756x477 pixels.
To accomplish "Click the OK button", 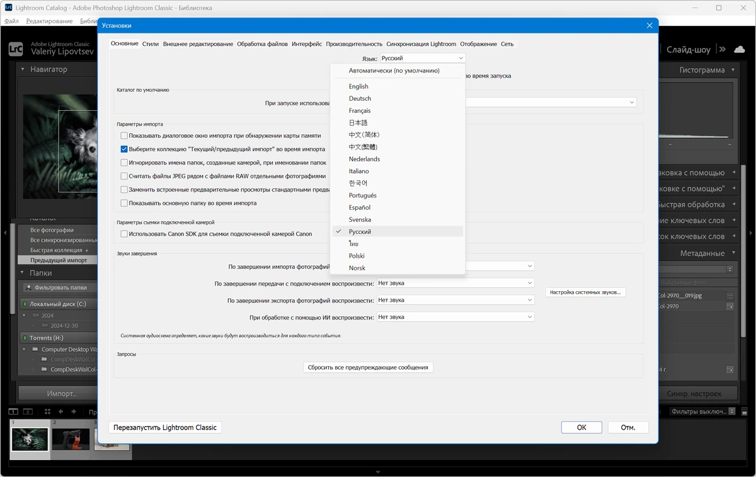I will [581, 427].
